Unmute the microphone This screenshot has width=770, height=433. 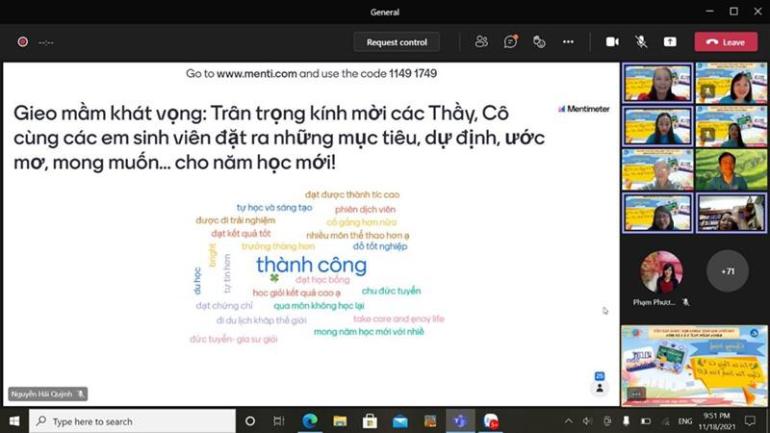click(641, 41)
